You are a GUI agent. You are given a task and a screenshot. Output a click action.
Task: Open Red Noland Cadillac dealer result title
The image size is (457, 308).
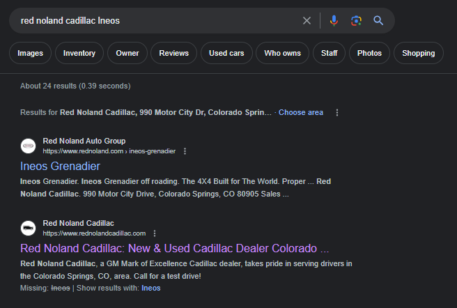174,249
